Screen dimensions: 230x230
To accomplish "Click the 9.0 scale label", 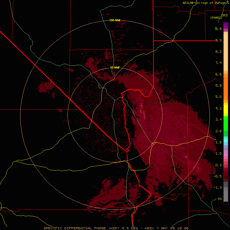I will pyautogui.click(x=218, y=40).
